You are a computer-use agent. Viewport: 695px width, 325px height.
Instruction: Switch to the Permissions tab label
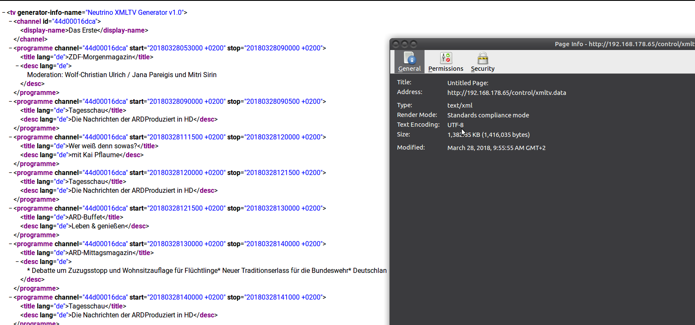(446, 69)
